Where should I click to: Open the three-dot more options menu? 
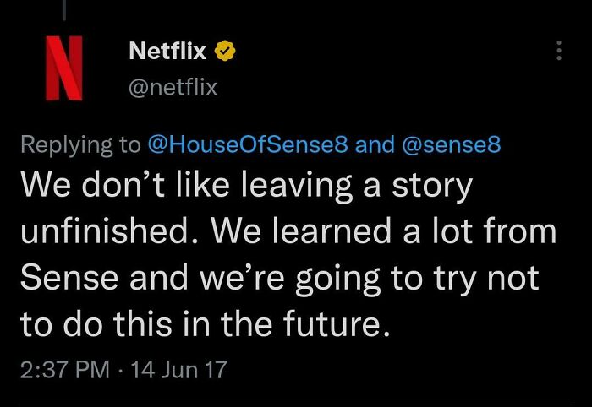point(558,52)
